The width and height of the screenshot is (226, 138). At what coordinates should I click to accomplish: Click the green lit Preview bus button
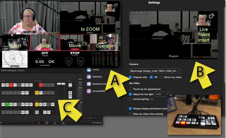(7, 104)
